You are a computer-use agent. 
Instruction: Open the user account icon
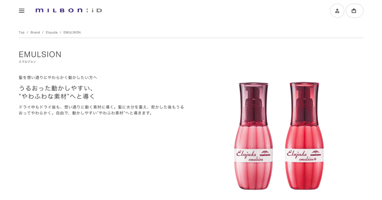[337, 11]
